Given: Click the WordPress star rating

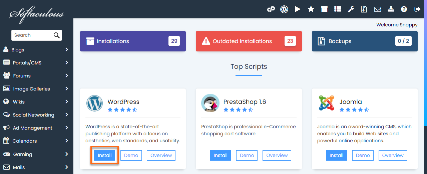Looking at the screenshot, I should [x=122, y=110].
